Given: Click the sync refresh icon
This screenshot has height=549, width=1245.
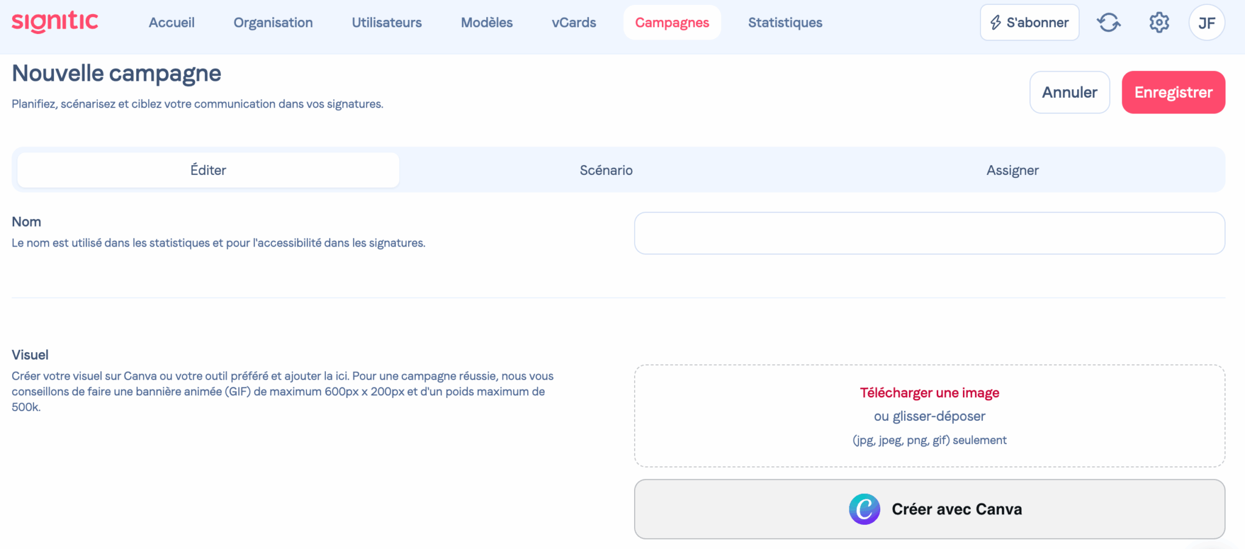Looking at the screenshot, I should (x=1108, y=22).
